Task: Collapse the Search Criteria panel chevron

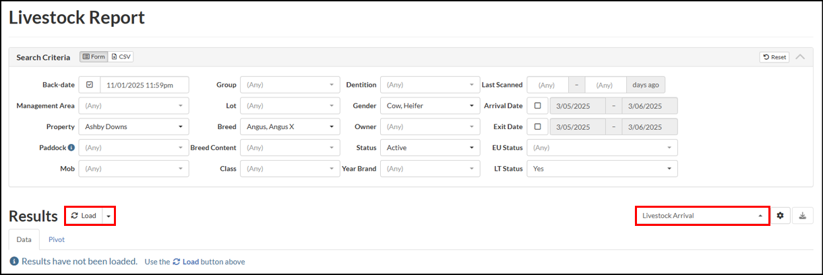Action: [x=800, y=57]
